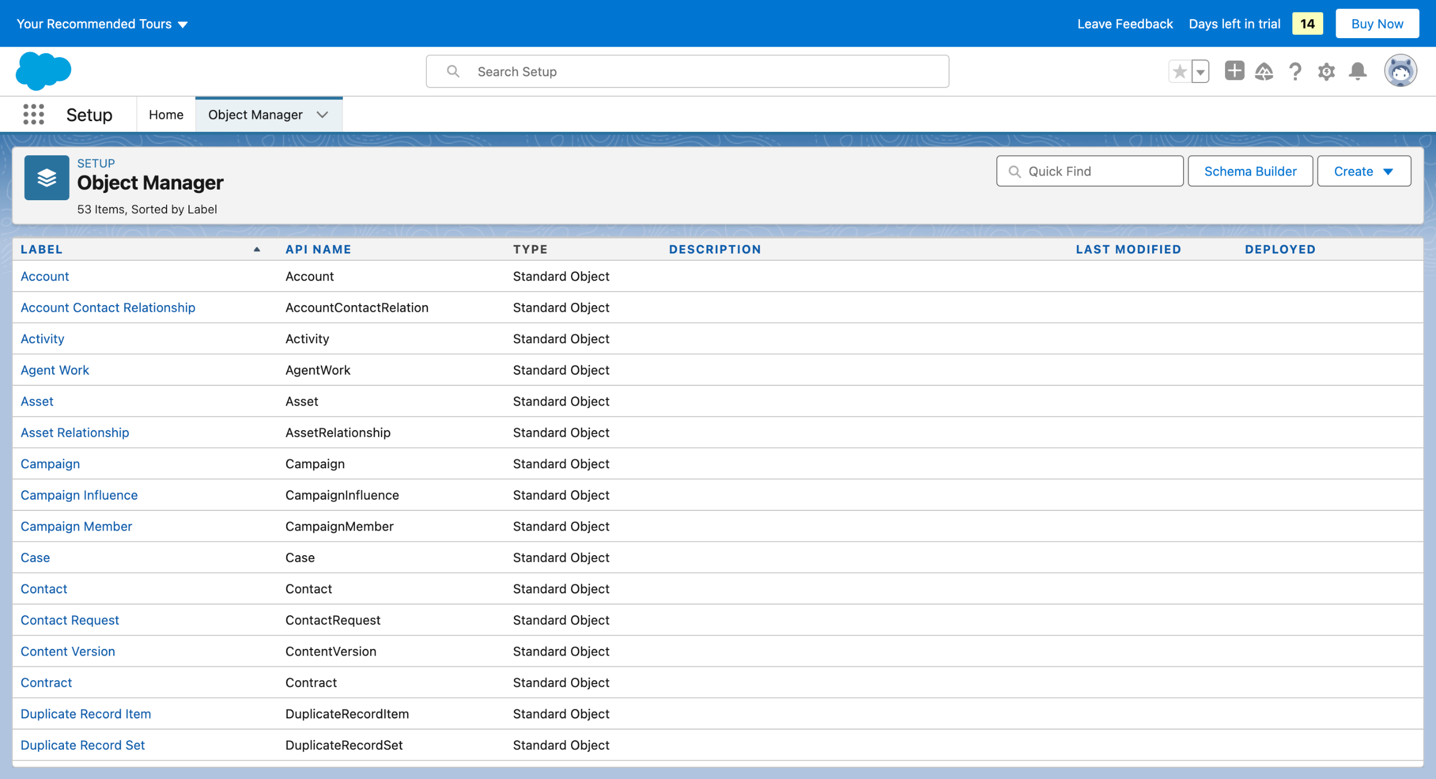The image size is (1436, 779).
Task: Open the Activity object link
Action: [x=43, y=339]
